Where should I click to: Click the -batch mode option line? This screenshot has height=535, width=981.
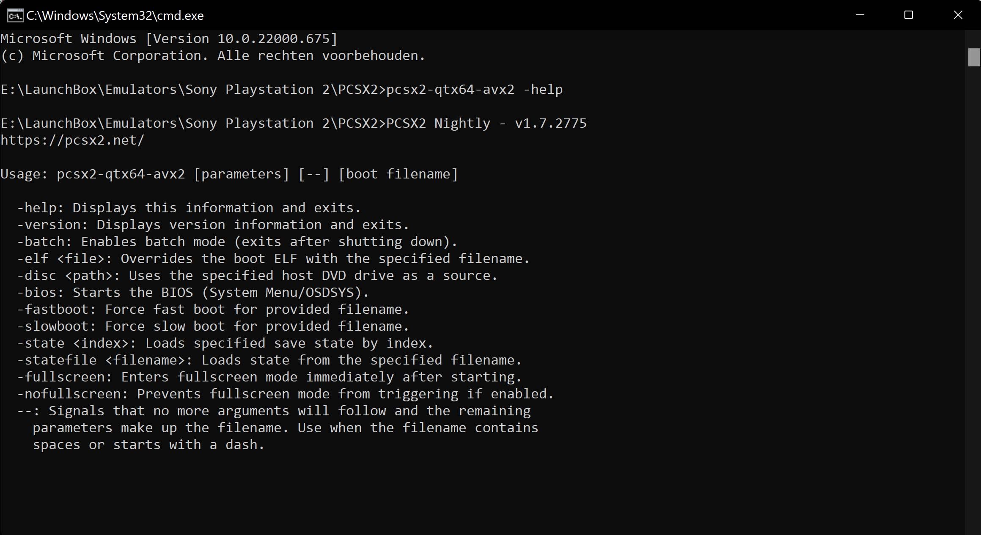coord(237,241)
